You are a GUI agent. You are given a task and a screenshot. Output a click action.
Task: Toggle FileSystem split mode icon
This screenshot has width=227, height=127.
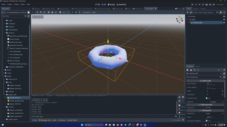[x=28, y=13]
